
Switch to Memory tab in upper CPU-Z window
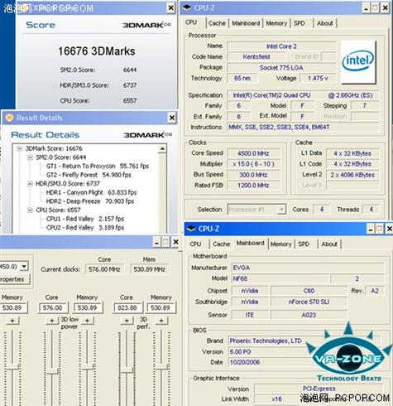point(276,23)
